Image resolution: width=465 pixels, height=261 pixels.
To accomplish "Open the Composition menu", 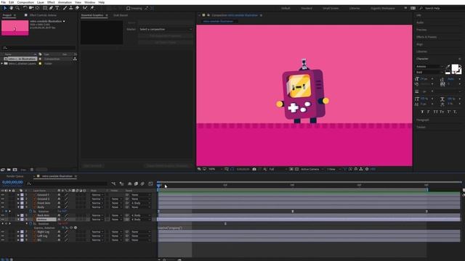I will [25, 2].
